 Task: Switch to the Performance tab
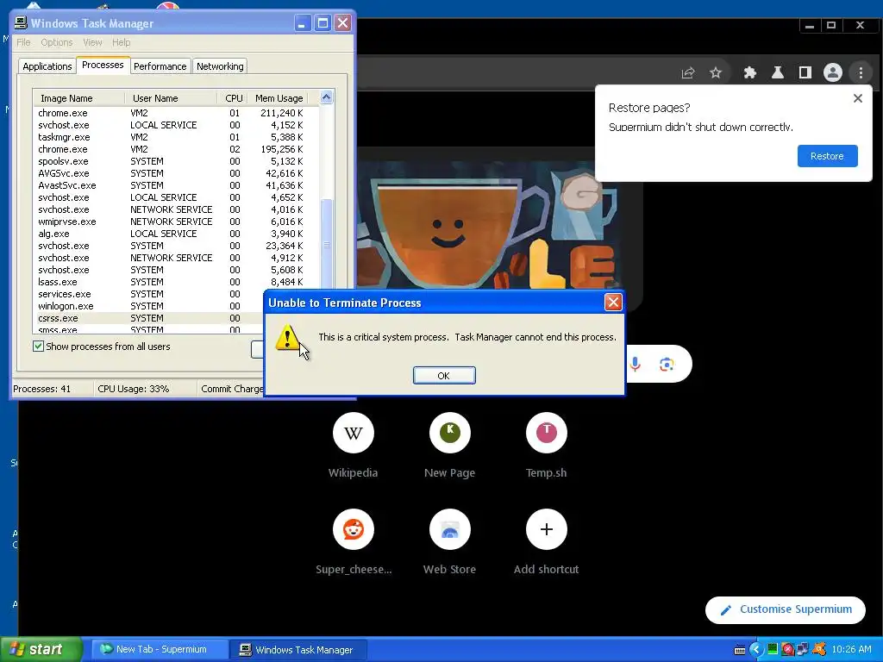[x=160, y=66]
